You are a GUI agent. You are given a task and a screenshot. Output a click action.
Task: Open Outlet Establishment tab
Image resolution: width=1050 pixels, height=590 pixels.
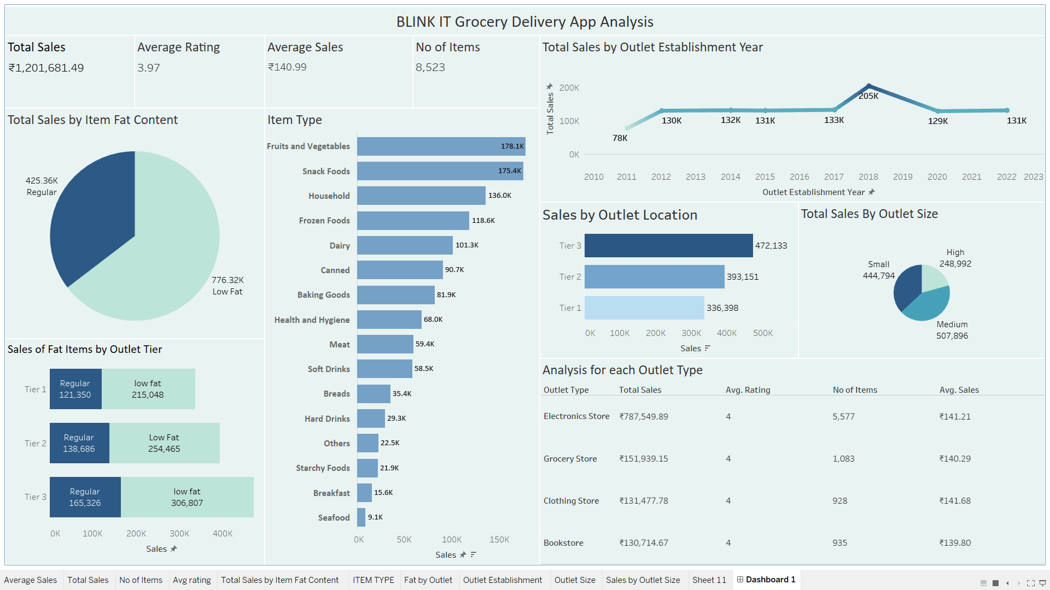[503, 580]
